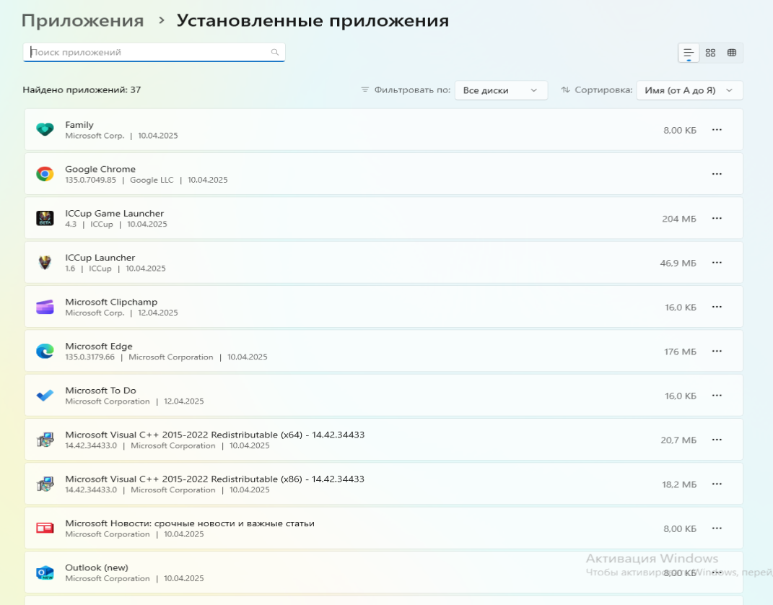Click the Family app heart icon
The width and height of the screenshot is (773, 605).
[45, 130]
